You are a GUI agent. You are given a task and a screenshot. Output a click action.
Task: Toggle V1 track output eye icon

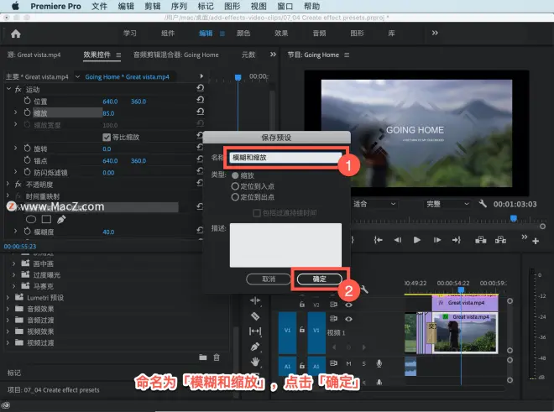(348, 319)
